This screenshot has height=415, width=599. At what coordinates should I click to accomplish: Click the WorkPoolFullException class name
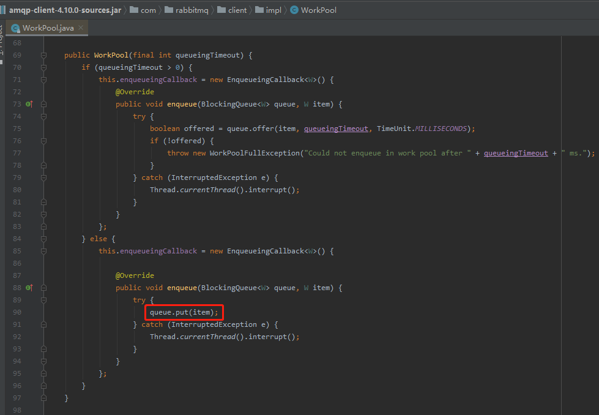click(255, 153)
